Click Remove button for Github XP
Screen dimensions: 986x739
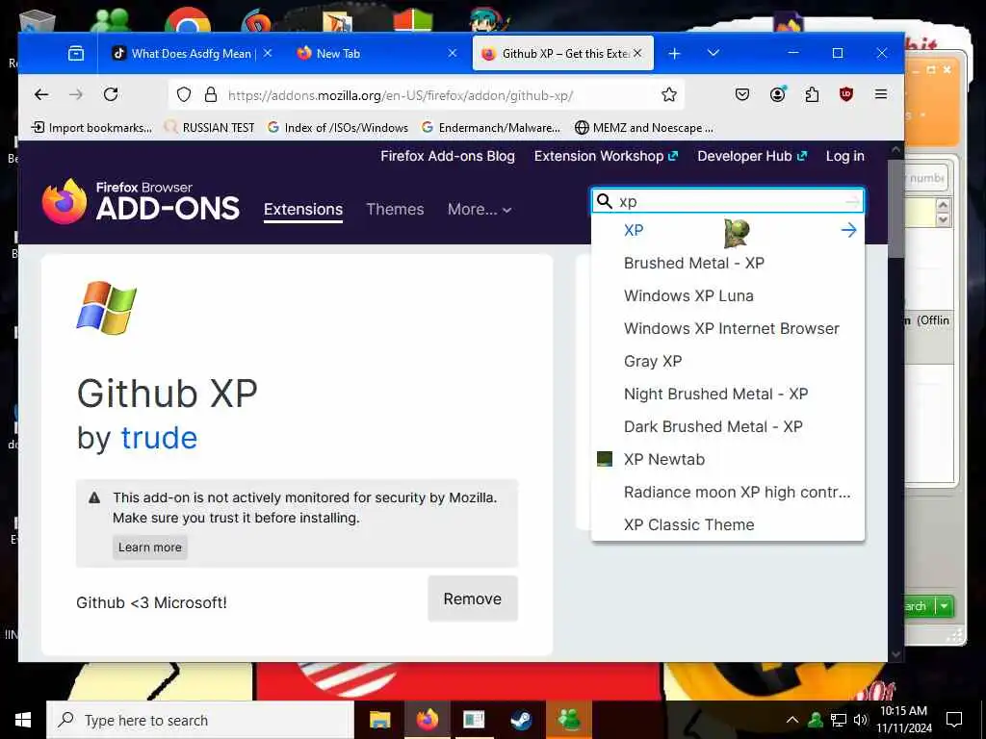tap(472, 599)
